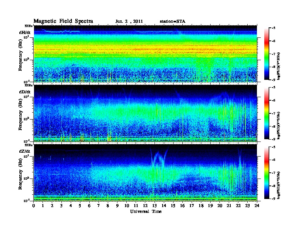Click the hour "1" tick label
The width and height of the screenshot is (306, 236).
tap(43, 206)
